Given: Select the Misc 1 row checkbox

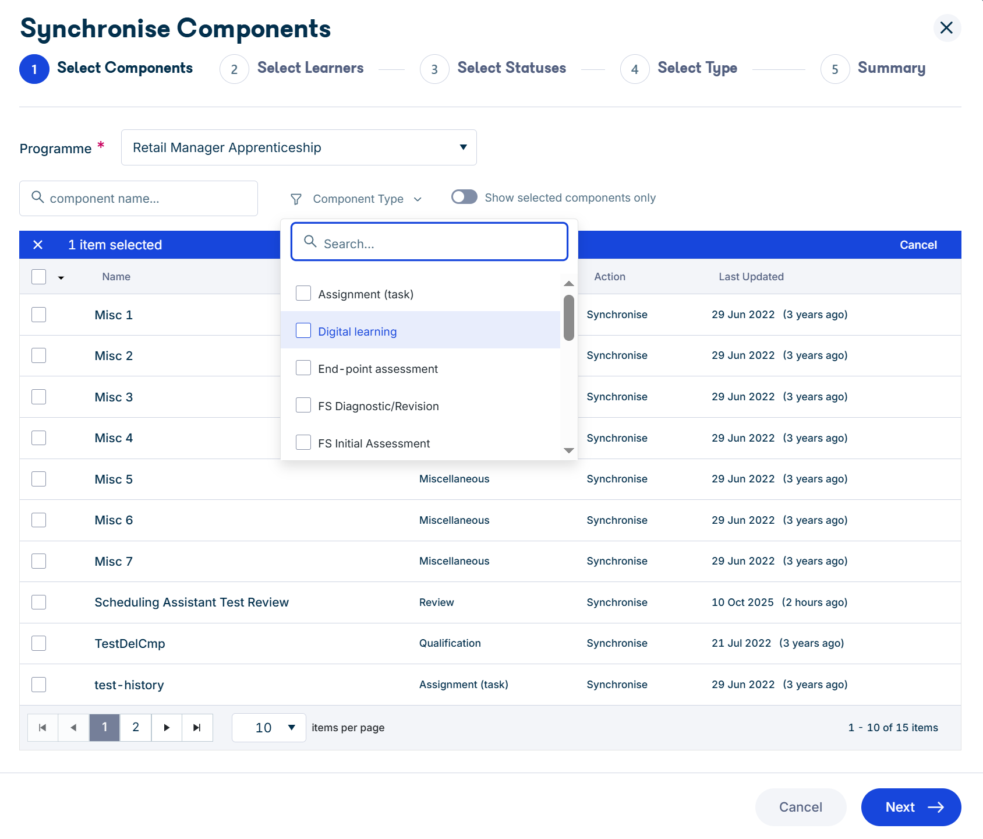Looking at the screenshot, I should [x=39, y=315].
